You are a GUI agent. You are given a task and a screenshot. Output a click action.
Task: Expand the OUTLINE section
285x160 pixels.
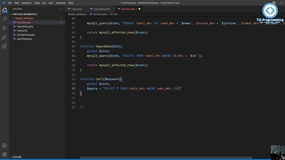pos(11,157)
